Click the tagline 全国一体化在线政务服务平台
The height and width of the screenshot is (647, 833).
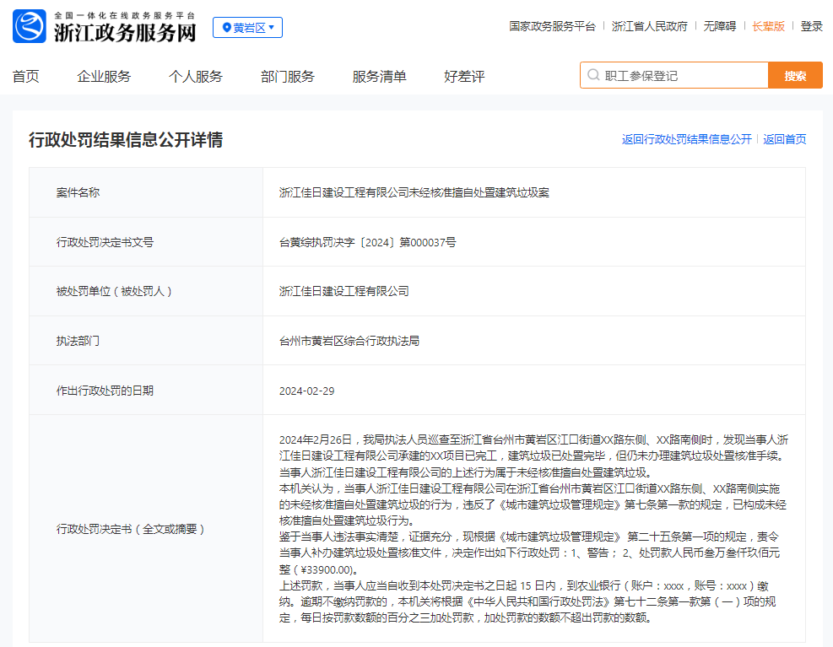(x=125, y=15)
